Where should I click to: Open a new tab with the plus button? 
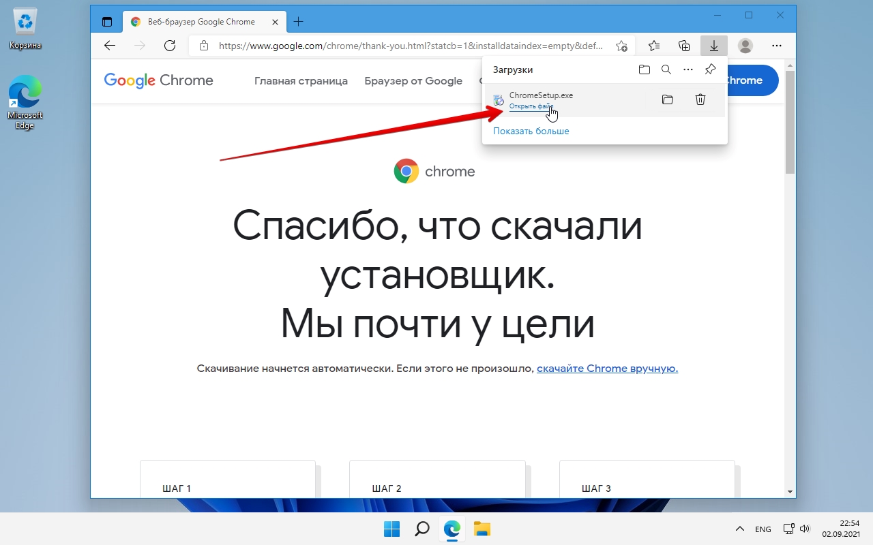point(298,22)
